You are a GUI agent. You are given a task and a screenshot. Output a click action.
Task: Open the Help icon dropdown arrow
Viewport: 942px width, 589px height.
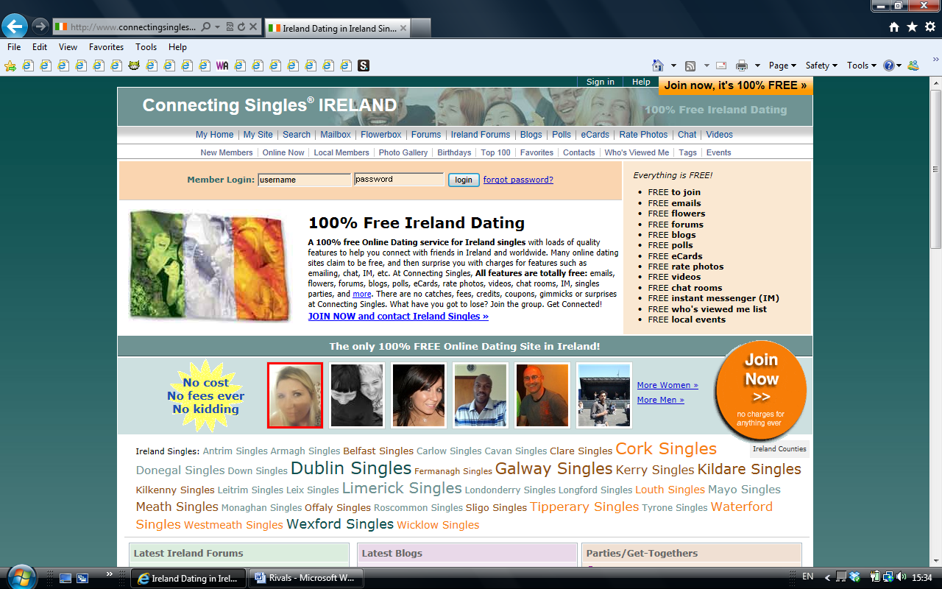click(899, 66)
